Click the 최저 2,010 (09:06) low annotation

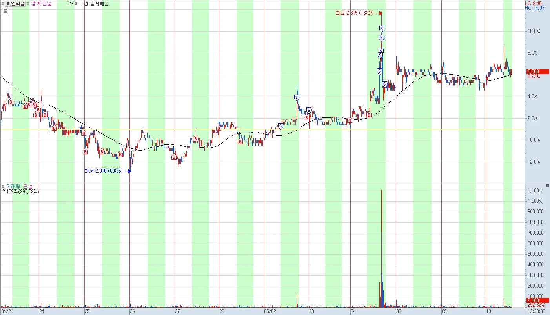(104, 171)
